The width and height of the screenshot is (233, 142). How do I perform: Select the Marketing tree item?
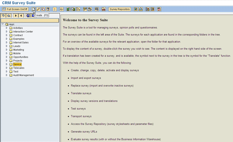tap(18, 50)
